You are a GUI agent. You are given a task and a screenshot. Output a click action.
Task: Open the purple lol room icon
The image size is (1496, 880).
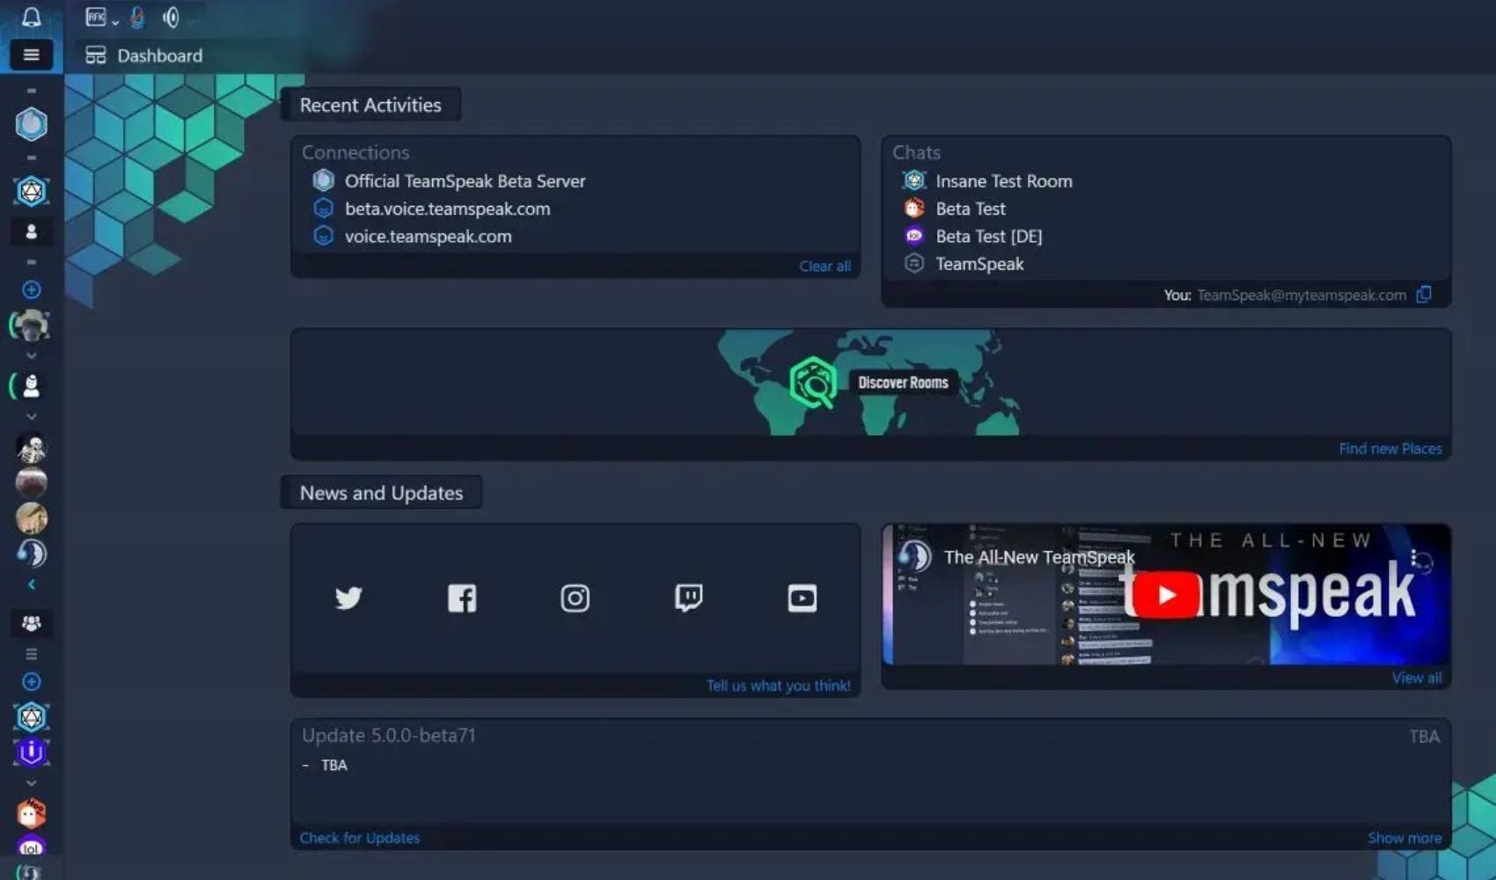[31, 847]
